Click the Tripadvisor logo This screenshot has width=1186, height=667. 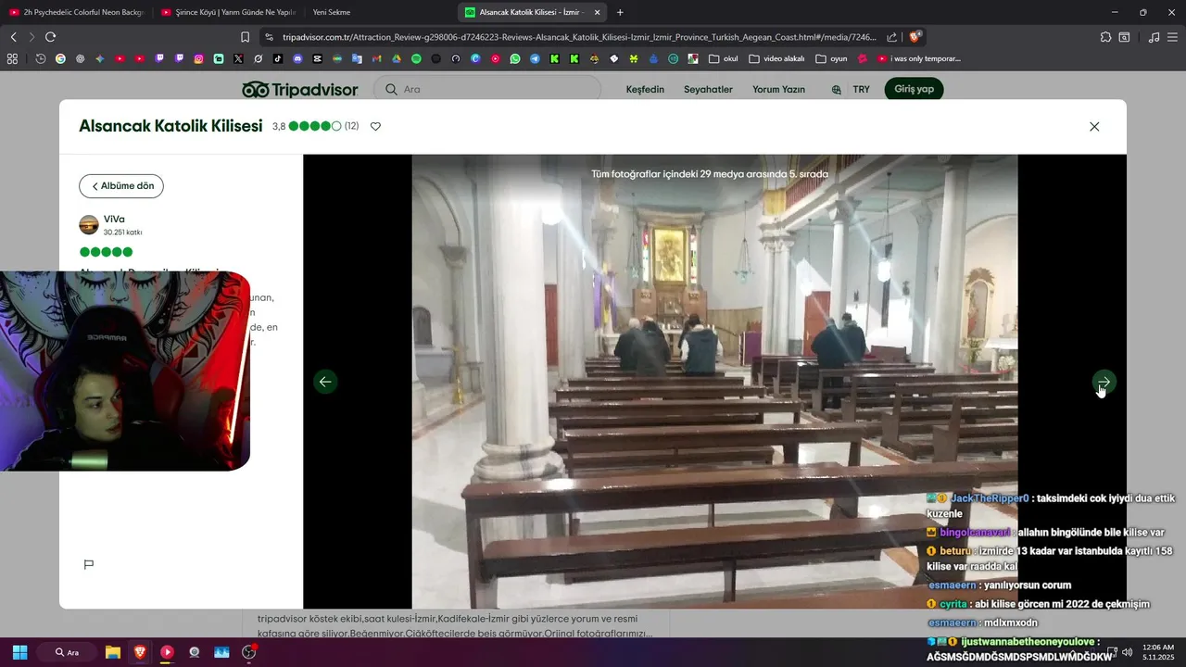(300, 90)
